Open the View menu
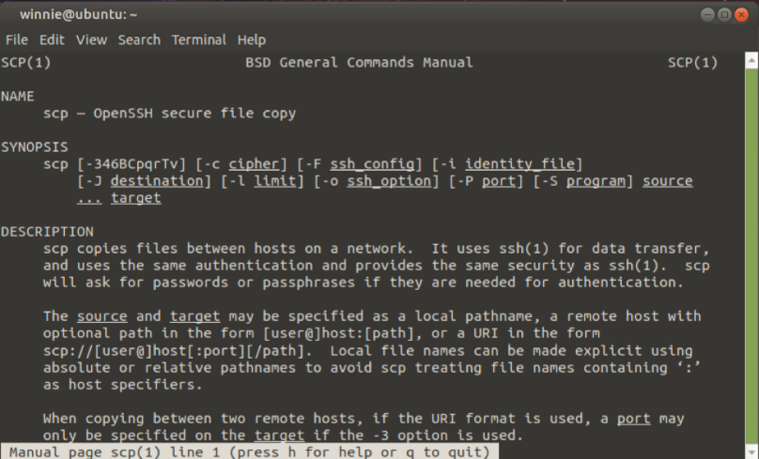This screenshot has width=759, height=459. point(91,40)
